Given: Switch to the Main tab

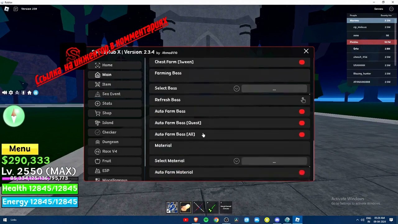Looking at the screenshot, I should [x=115, y=75].
